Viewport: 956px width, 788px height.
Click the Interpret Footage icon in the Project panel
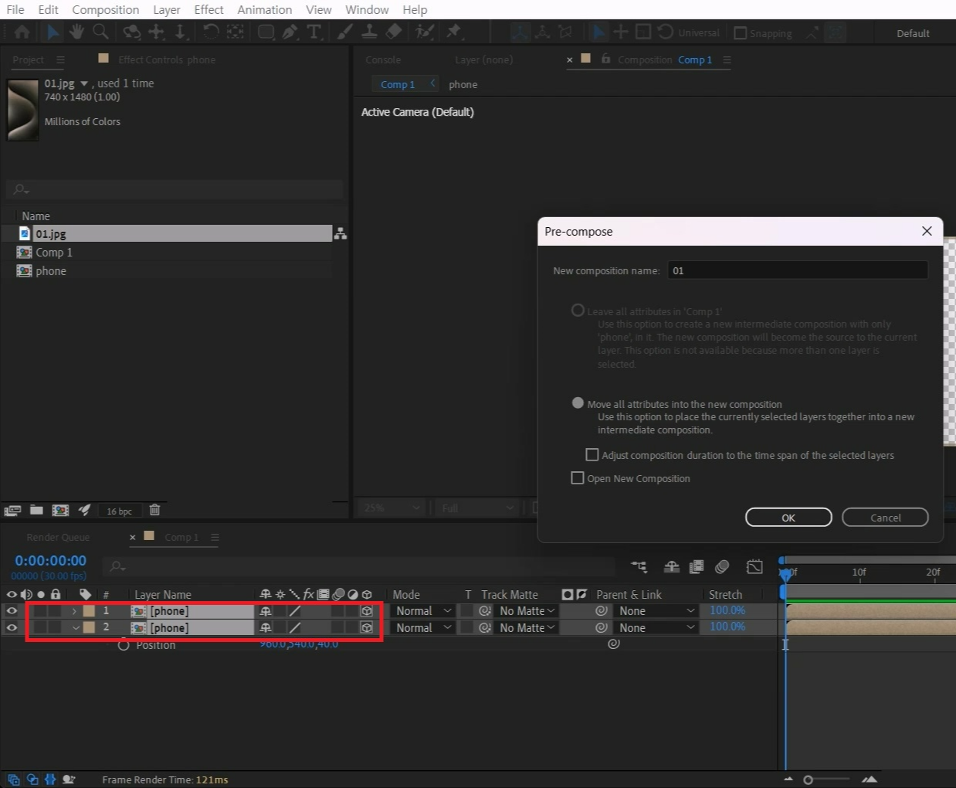coord(12,510)
